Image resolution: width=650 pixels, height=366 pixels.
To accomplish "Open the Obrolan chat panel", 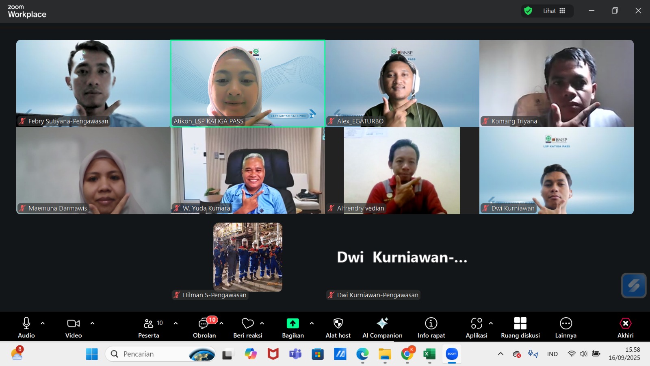I will point(204,324).
